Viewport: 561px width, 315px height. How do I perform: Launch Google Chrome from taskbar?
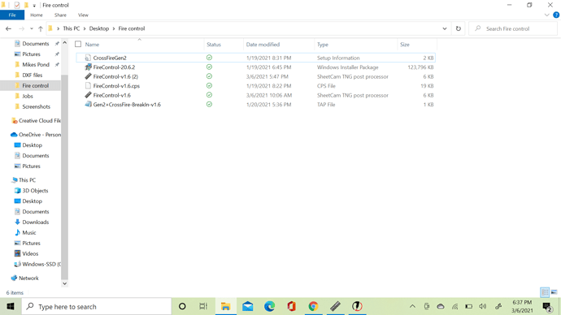pos(313,306)
